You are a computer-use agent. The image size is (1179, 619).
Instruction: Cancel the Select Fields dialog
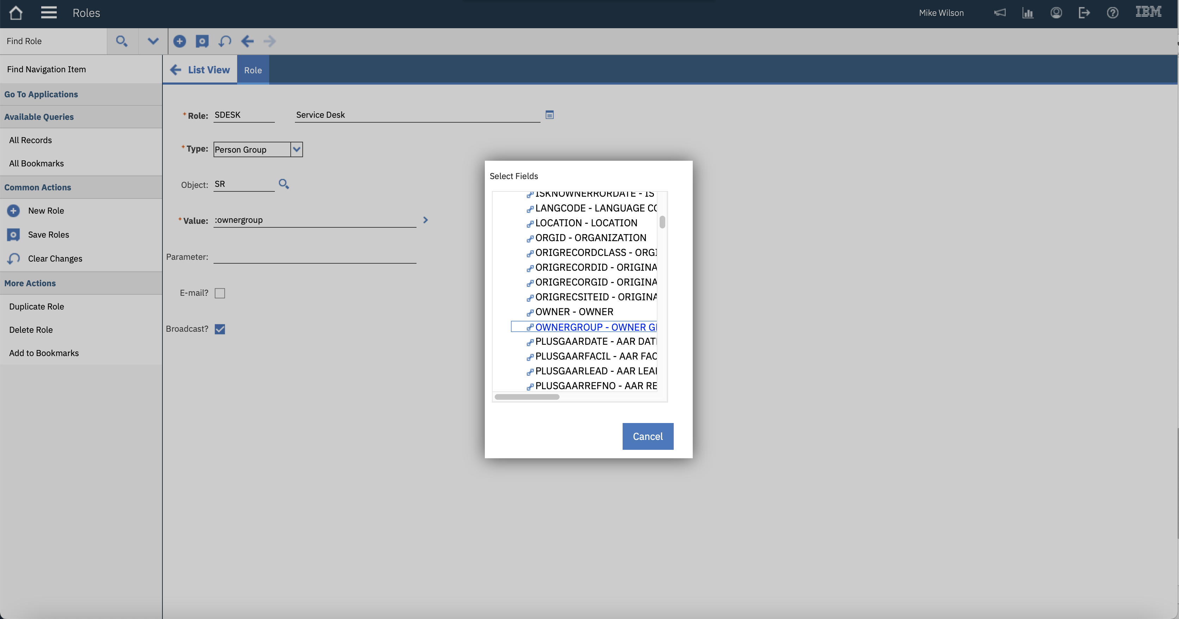(x=647, y=436)
